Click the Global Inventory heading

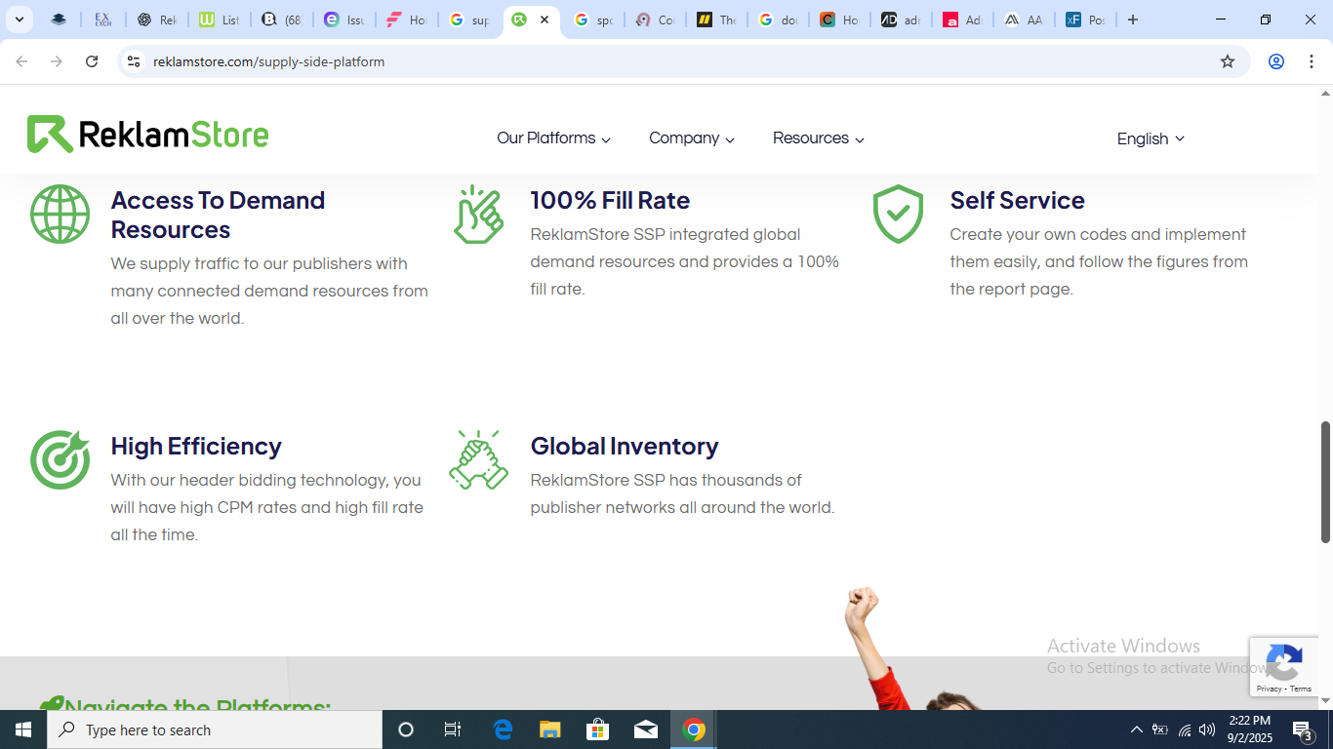(625, 446)
